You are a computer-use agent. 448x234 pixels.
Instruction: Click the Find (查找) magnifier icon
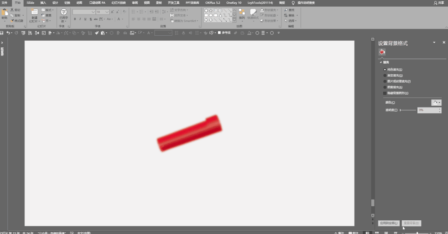tap(285, 10)
